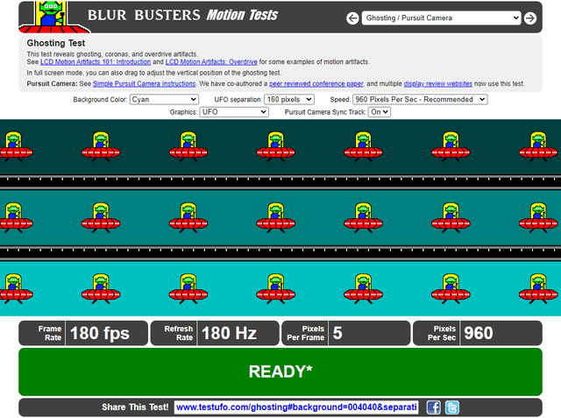Screen dimensions: 561x418
Task: Click the Pixels Per Frame label
Action: coord(306,333)
